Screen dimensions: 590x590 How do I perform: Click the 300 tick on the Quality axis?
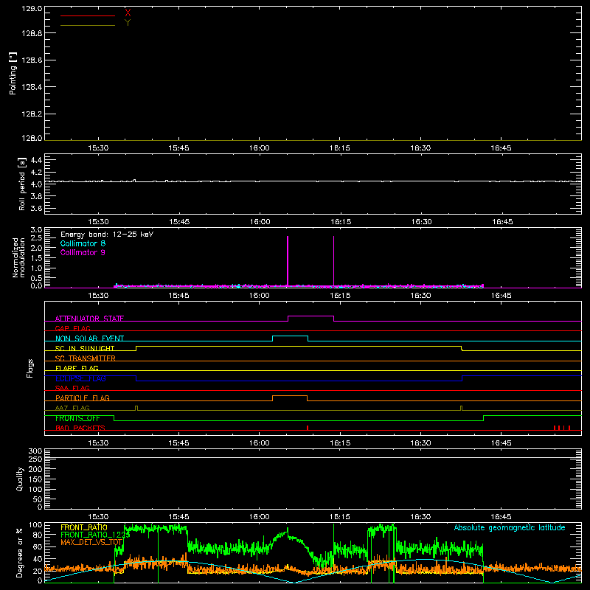tap(35, 451)
